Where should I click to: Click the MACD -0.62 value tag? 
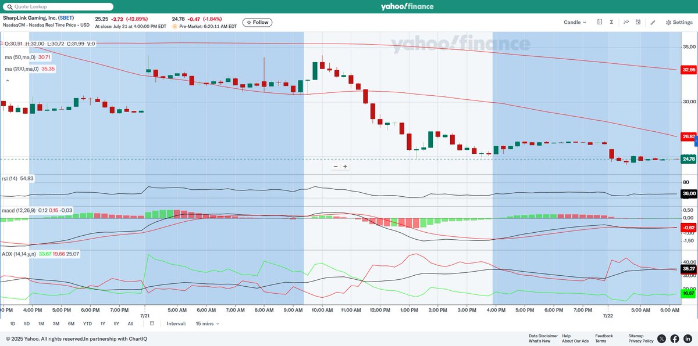click(689, 227)
